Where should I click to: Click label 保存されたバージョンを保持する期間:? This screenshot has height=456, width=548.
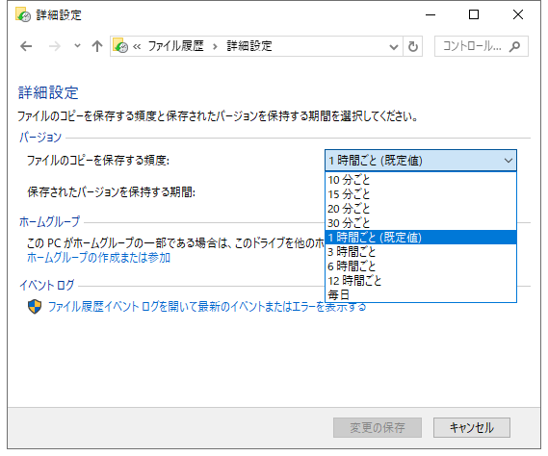111,192
